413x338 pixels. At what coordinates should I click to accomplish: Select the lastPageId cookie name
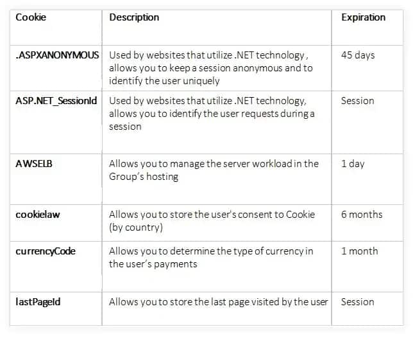38,302
